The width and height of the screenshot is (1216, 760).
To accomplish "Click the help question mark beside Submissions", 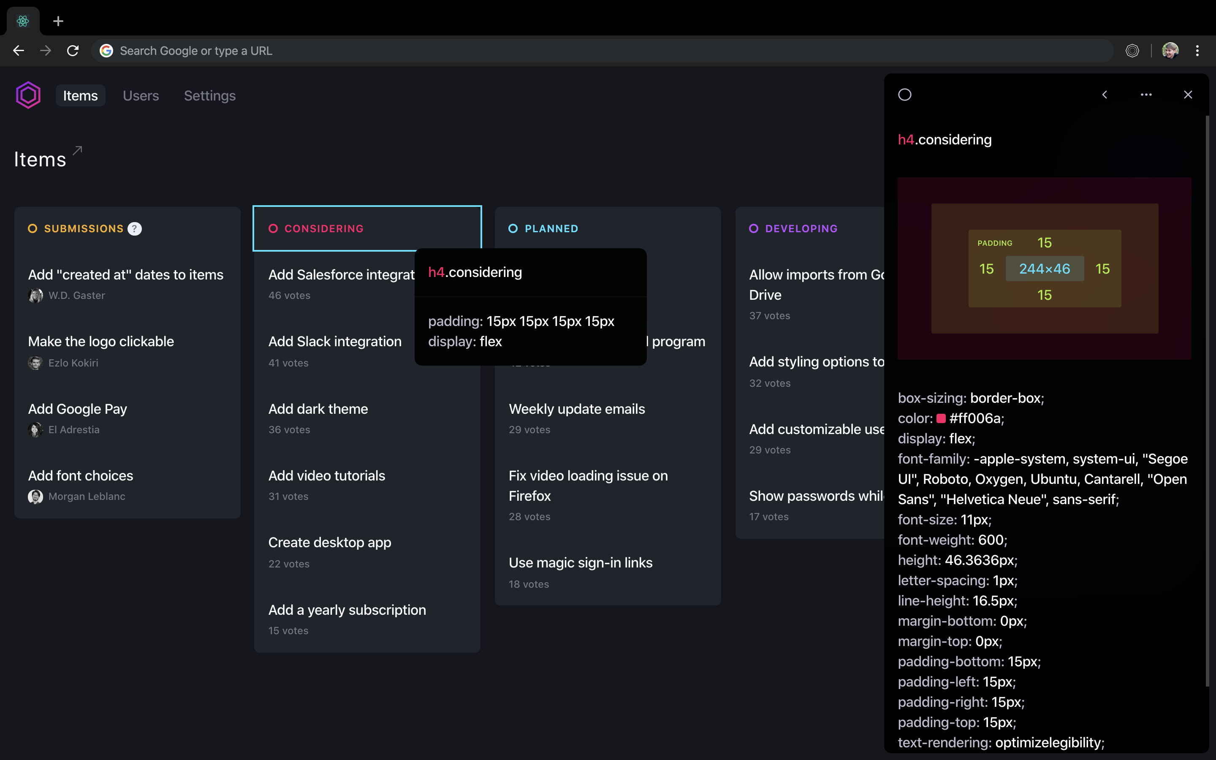I will (134, 229).
